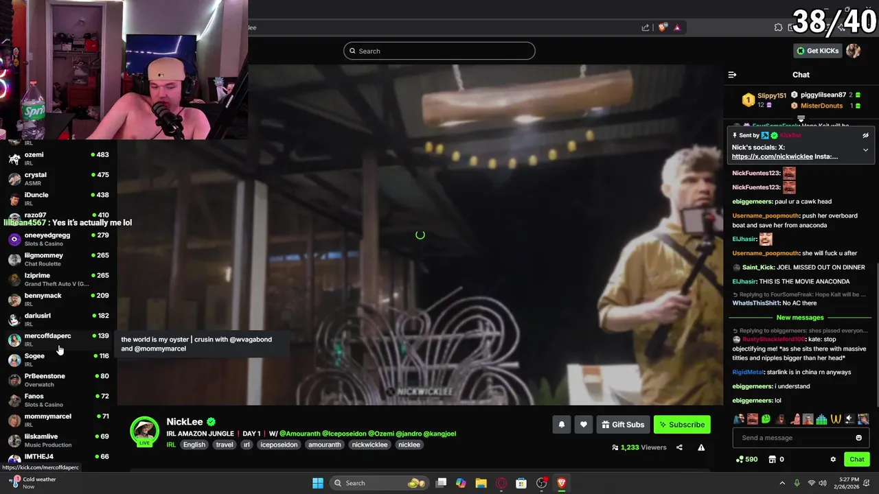Open the iDuncle channel in the sidebar
This screenshot has height=494, width=879.
pos(58,199)
